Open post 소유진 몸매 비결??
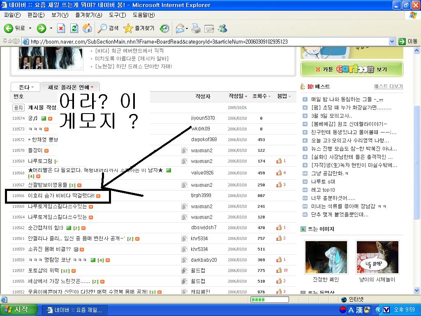 pyautogui.click(x=49, y=249)
